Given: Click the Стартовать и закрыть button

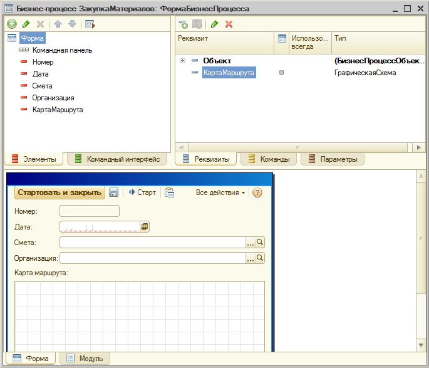Looking at the screenshot, I should click(x=59, y=192).
